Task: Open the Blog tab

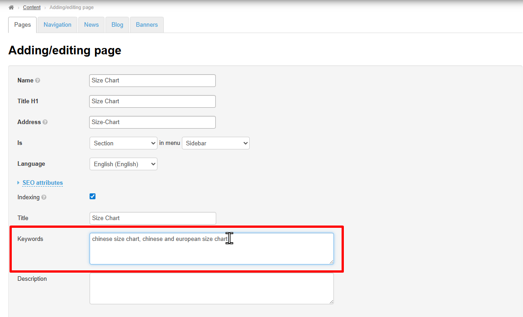Action: 117,25
